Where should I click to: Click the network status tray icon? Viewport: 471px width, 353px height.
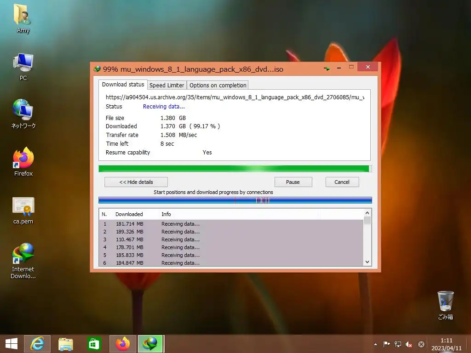click(398, 344)
